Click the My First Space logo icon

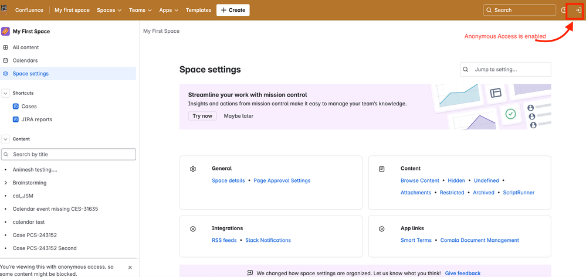pyautogui.click(x=6, y=32)
